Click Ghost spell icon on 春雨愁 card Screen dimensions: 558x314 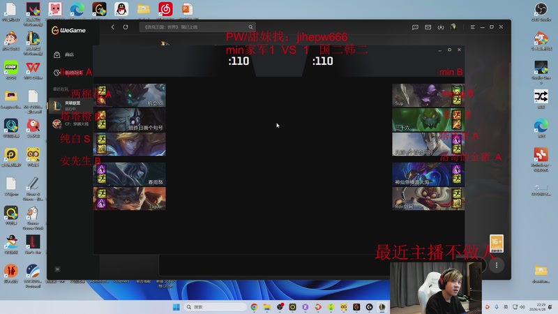[x=102, y=169]
